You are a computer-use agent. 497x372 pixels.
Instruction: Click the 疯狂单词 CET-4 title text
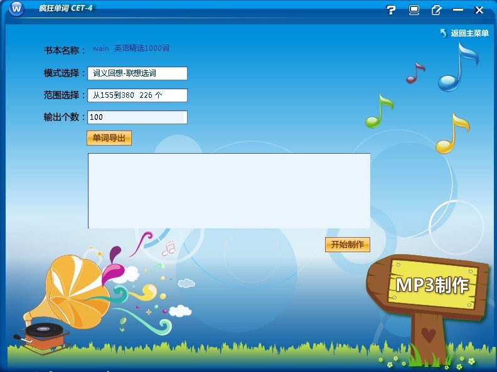[x=66, y=8]
